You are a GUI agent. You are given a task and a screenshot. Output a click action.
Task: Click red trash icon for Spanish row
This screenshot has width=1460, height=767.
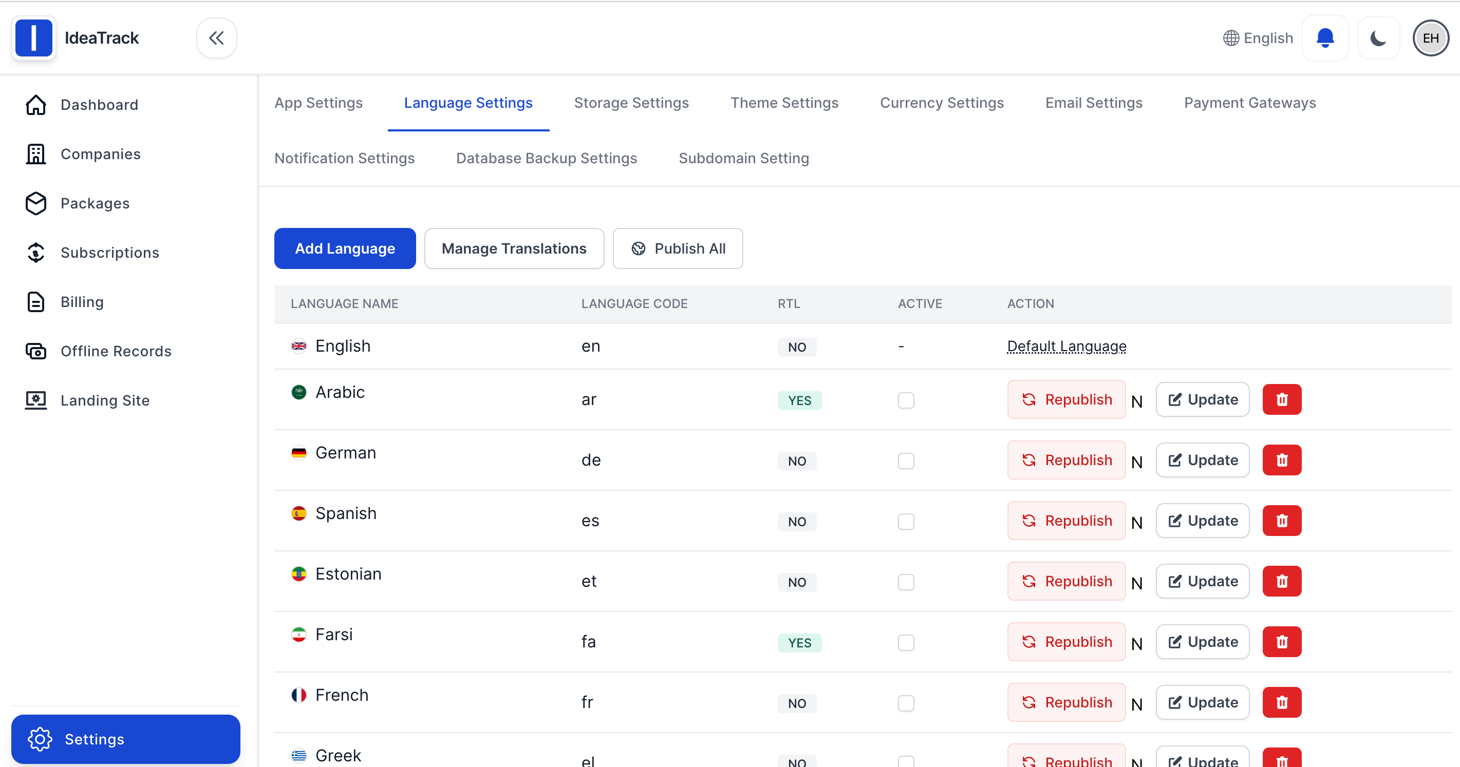(x=1281, y=521)
